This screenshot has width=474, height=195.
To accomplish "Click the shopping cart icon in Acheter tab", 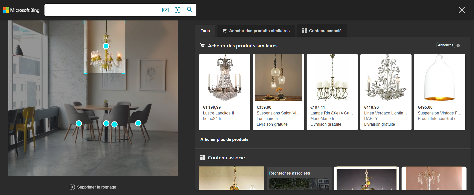I will tap(224, 31).
